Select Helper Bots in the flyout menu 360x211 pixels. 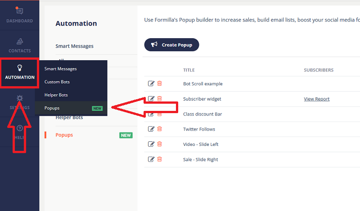coord(56,95)
